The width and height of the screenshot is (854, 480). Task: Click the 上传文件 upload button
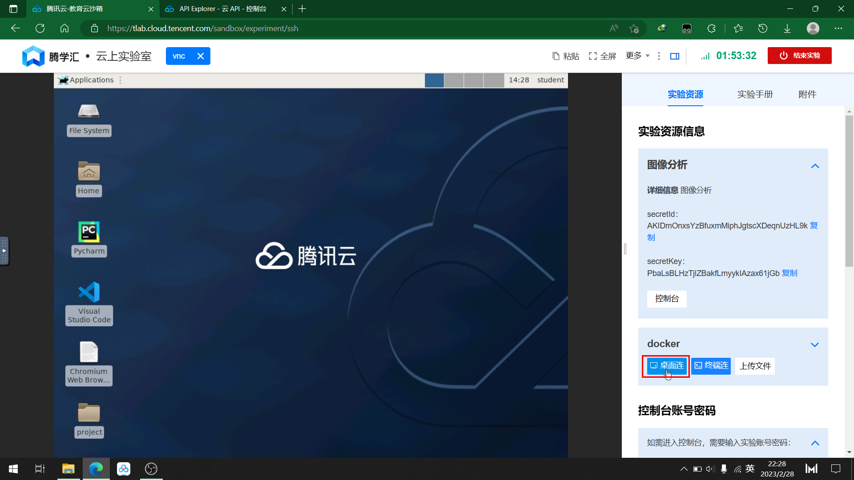coord(755,366)
